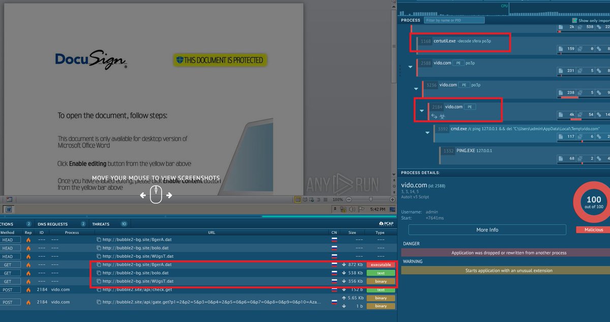Click network activity icon under process 2184
This screenshot has height=322, width=610.
coord(435,116)
